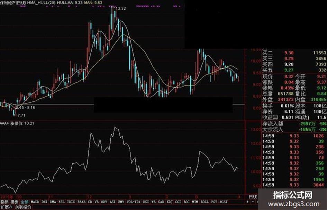The height and width of the screenshot is (210, 327).
Task: Click the 总量 value 651788
Action: point(285,94)
